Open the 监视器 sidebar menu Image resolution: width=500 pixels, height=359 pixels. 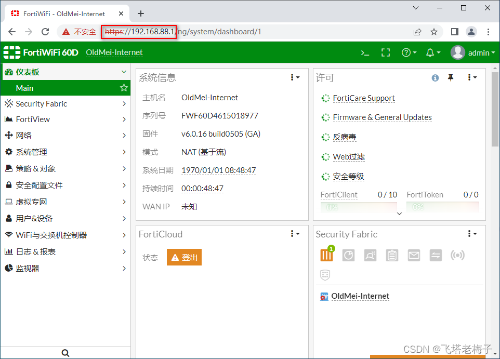pyautogui.click(x=65, y=268)
